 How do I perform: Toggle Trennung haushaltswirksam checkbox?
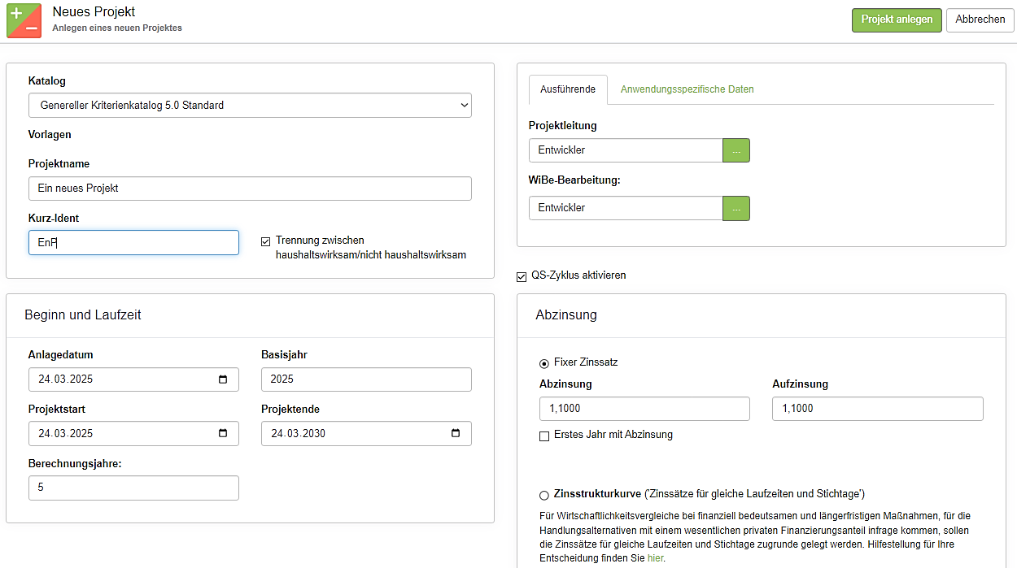point(266,241)
